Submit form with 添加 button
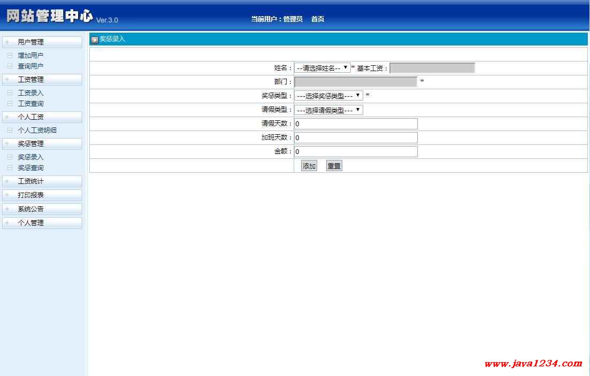 pos(309,166)
